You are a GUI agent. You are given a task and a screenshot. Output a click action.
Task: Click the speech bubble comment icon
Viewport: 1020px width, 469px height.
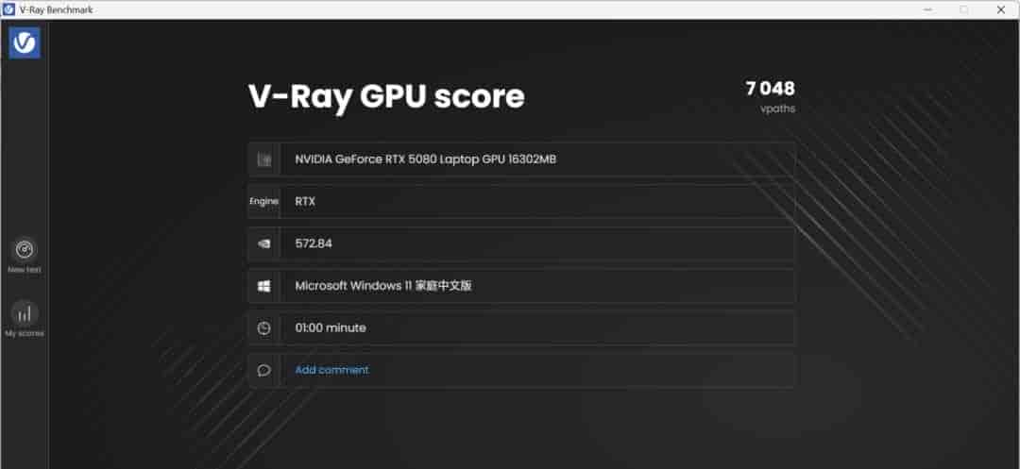point(263,370)
